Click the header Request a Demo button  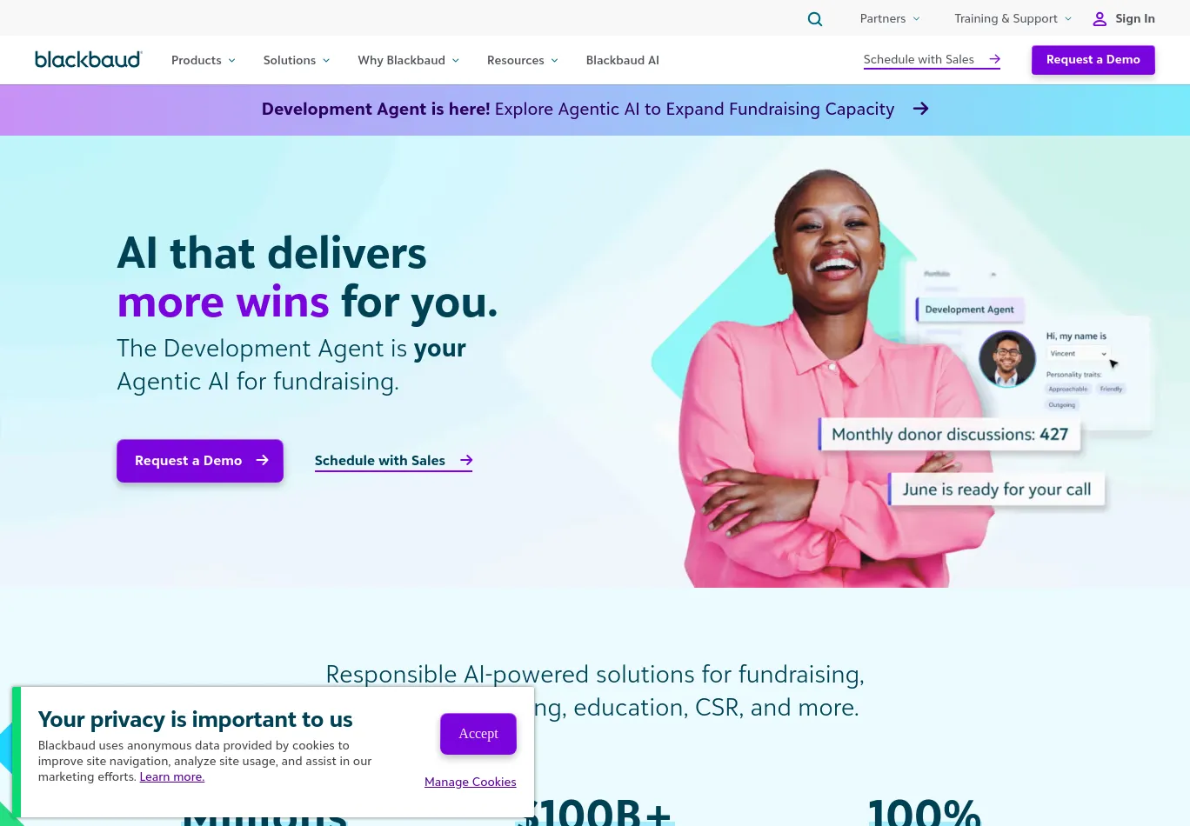(1093, 60)
